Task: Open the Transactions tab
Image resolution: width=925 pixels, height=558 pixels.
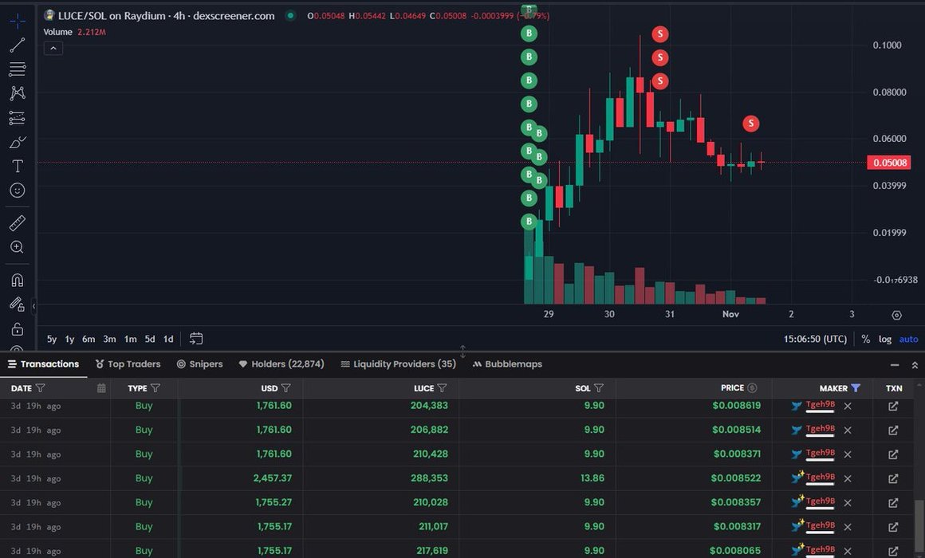Action: pos(43,364)
